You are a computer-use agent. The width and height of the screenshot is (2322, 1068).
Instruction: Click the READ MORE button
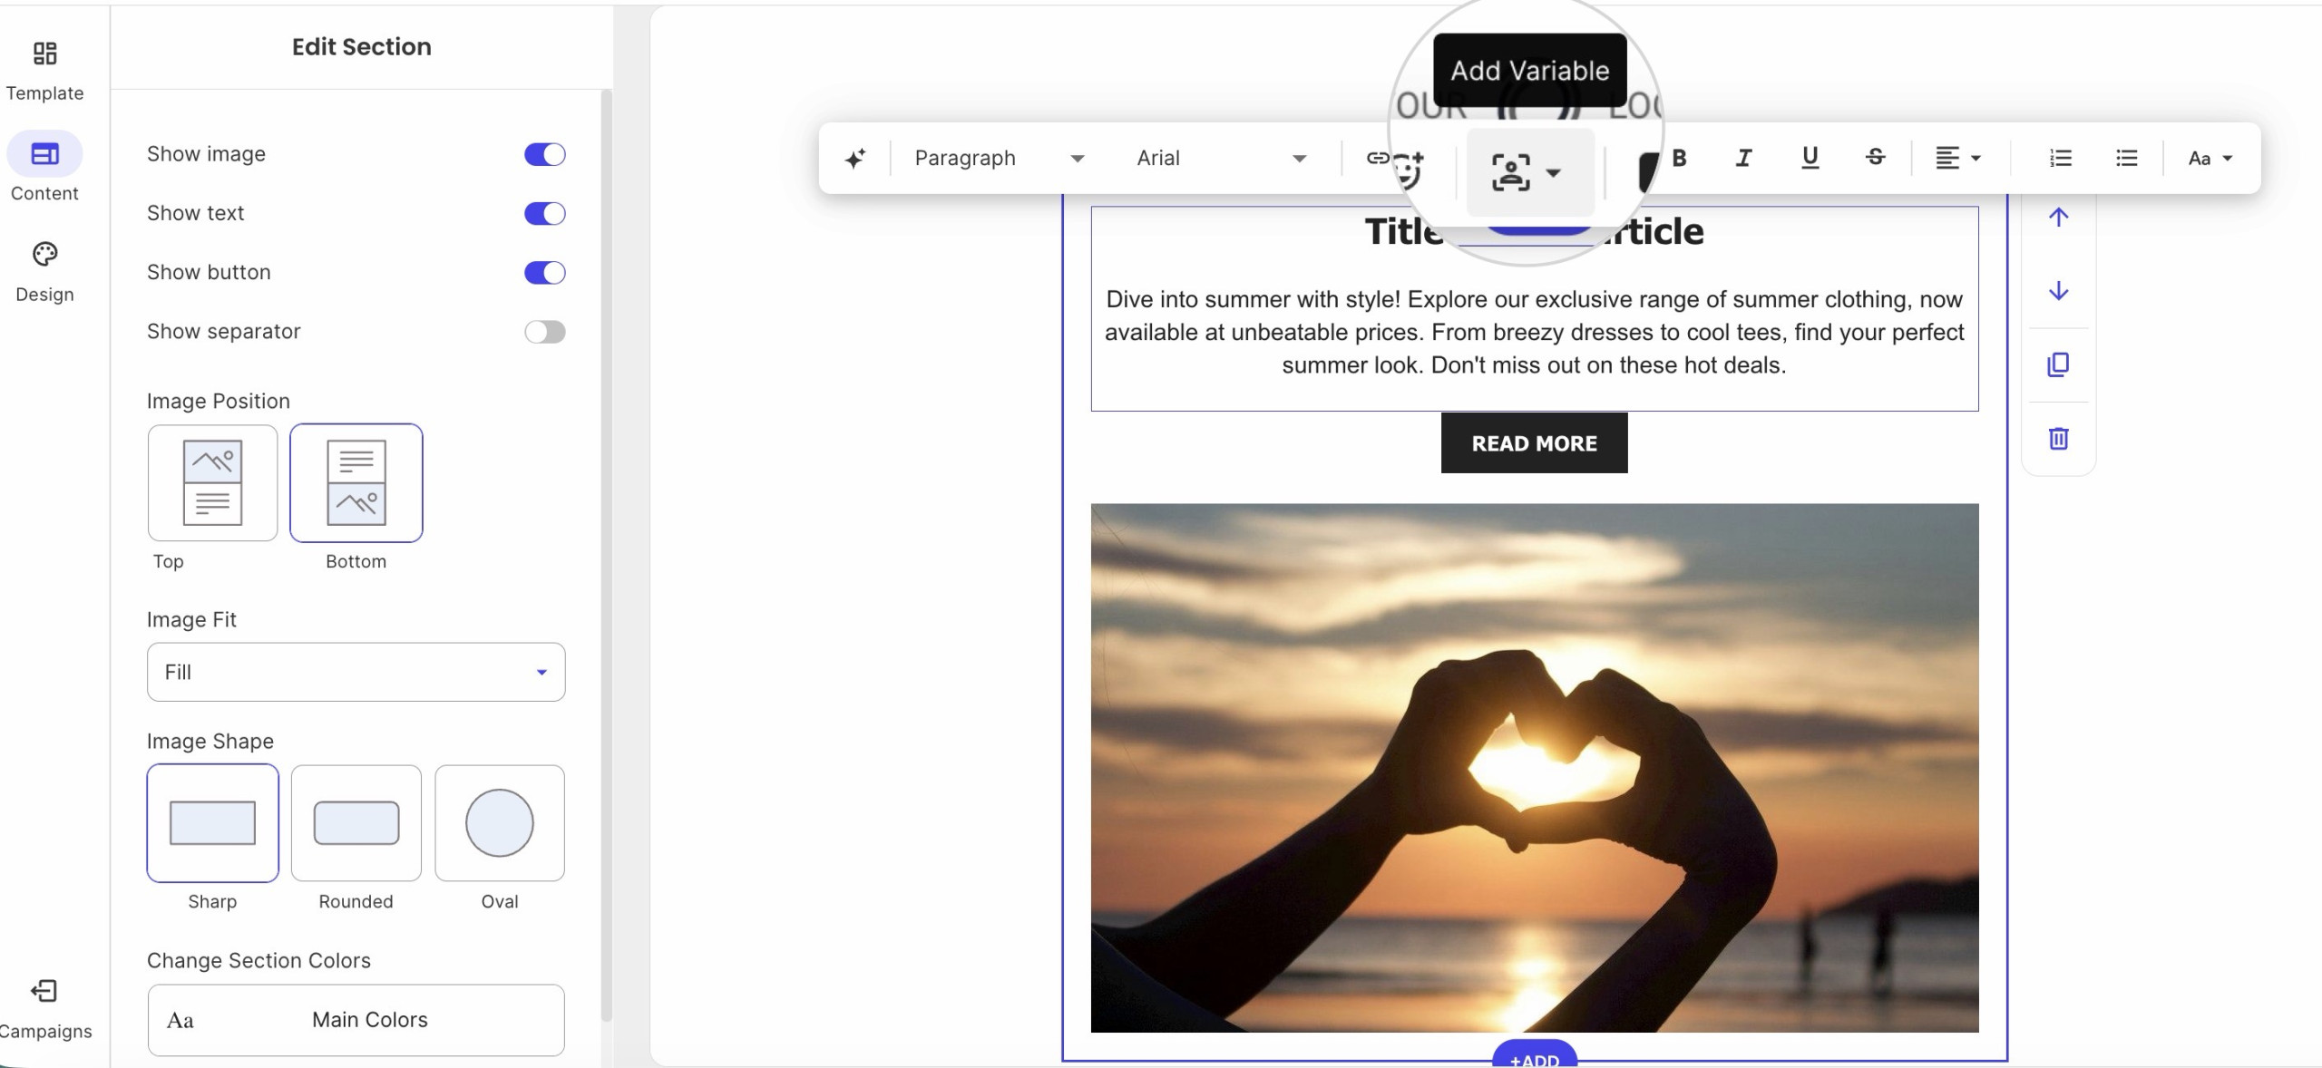click(x=1534, y=443)
